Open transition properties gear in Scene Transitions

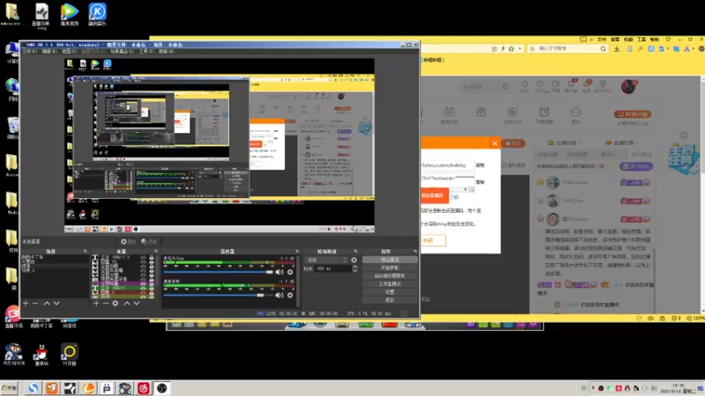click(354, 260)
